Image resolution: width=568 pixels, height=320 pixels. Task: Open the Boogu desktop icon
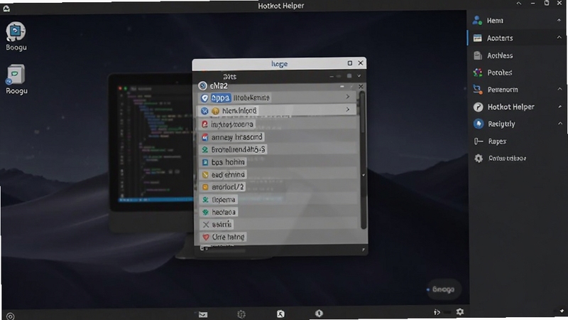coord(16,36)
